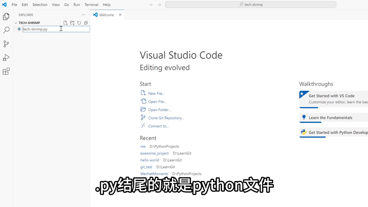Click the VS Code logo in title bar
The height and width of the screenshot is (207, 368).
coord(4,4)
